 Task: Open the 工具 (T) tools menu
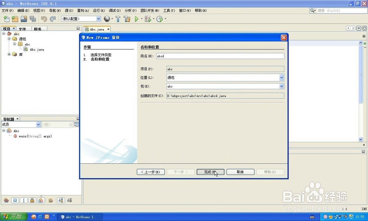click(169, 11)
